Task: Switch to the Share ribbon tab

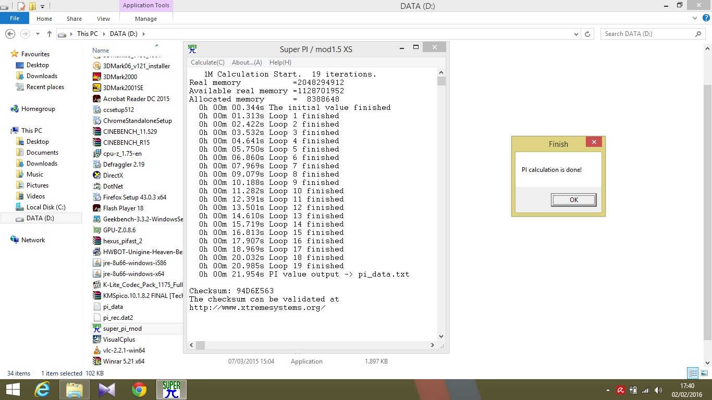Action: click(74, 19)
